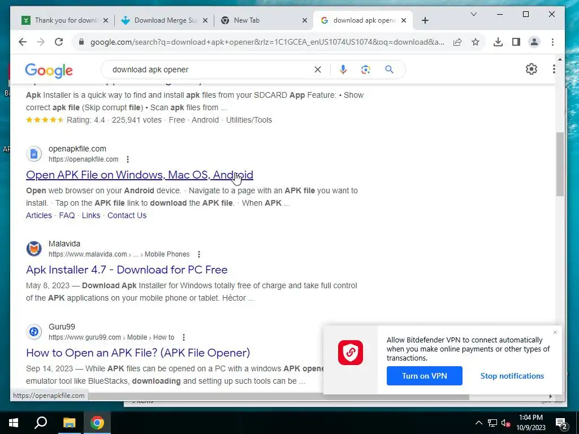
Task: Click Malavida site favicon
Action: click(34, 249)
